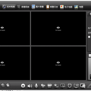
Task: Stop all video with the stop button
Action: 23,86
